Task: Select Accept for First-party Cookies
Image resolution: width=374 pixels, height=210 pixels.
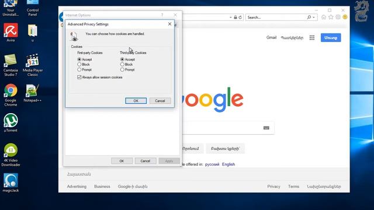Action: click(x=79, y=60)
